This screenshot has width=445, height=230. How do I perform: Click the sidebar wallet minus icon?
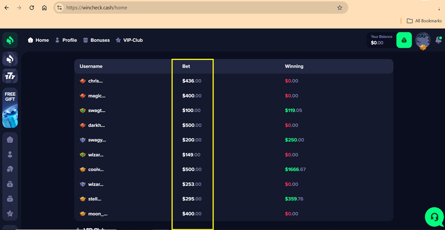pos(10,199)
